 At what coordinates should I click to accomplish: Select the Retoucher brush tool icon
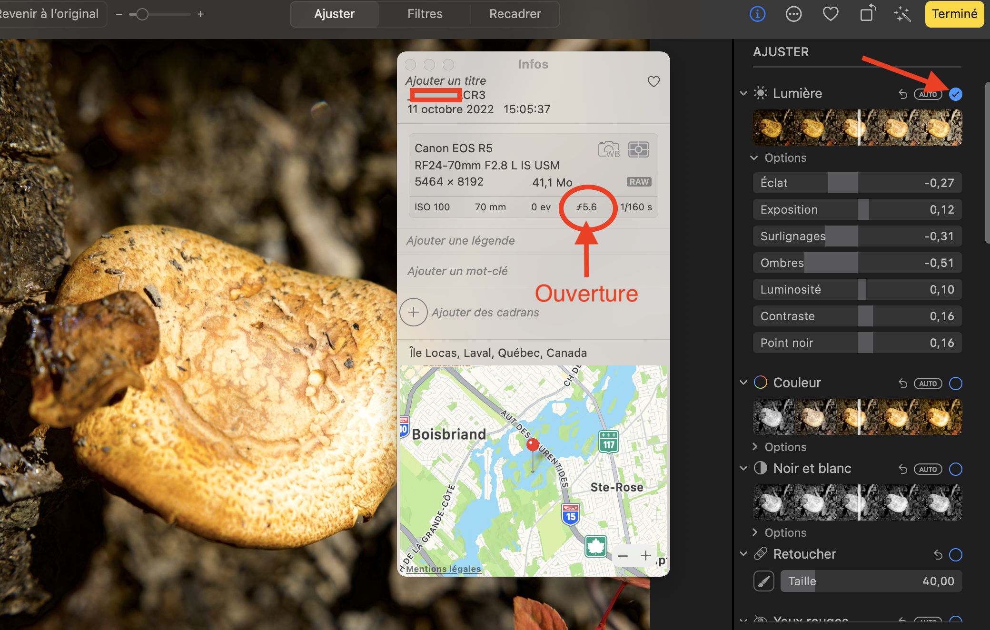763,581
